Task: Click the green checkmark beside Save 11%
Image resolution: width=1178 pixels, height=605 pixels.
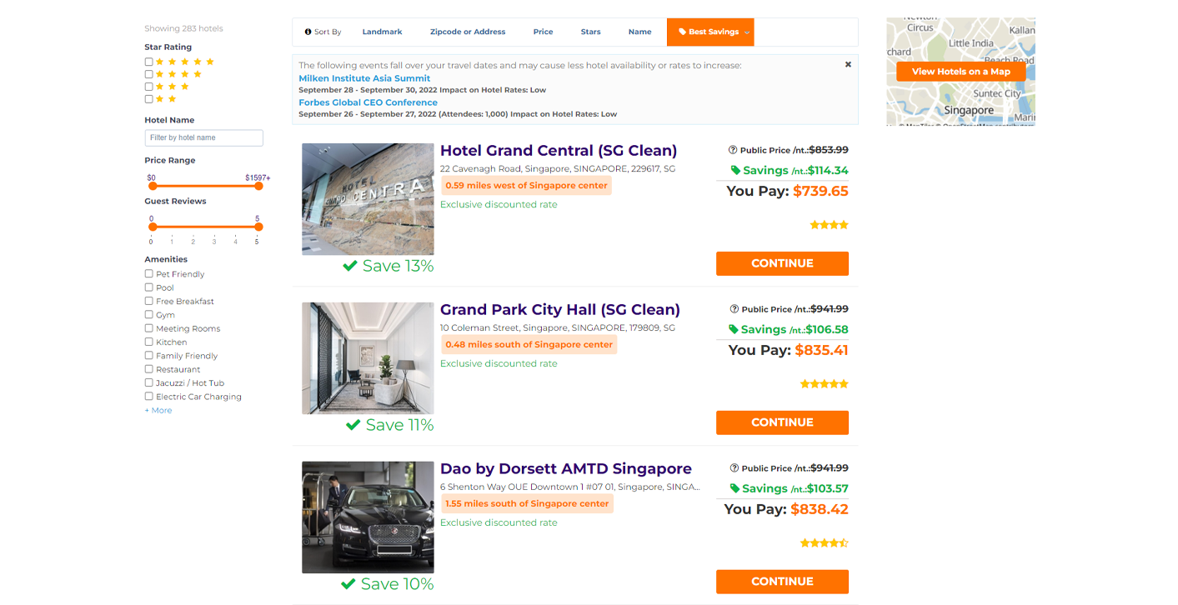Action: (353, 425)
